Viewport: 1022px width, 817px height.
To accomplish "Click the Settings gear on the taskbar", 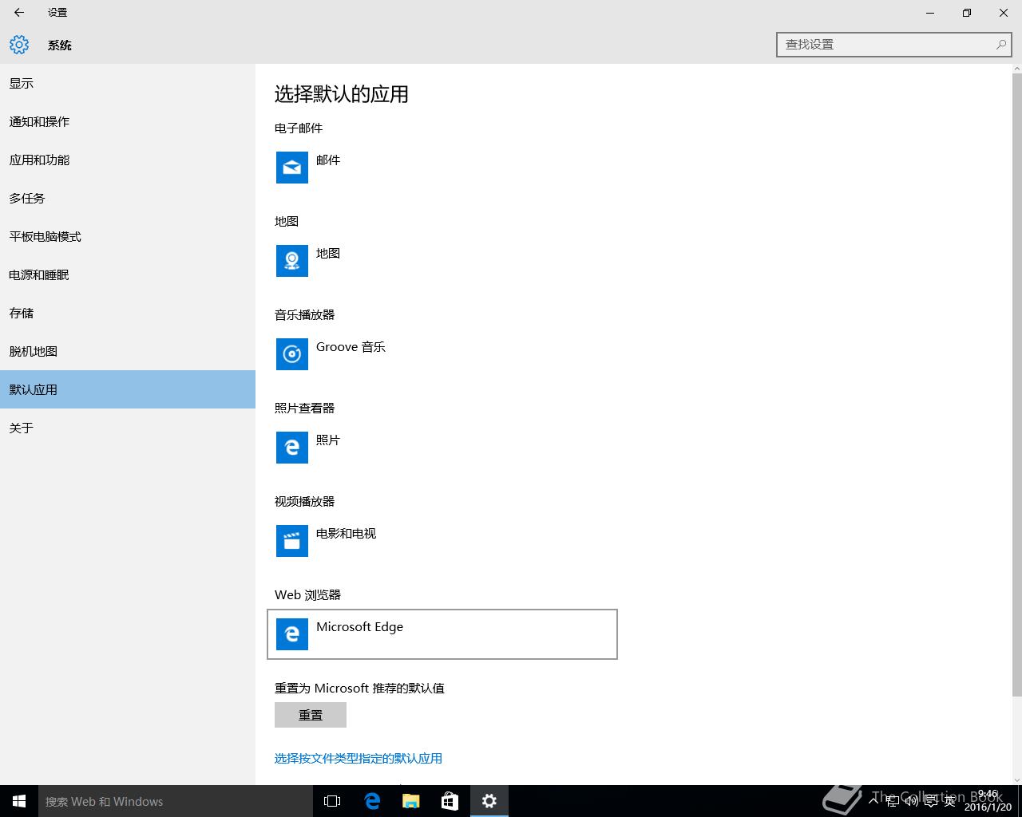I will 489,801.
